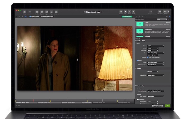Collapse the Source section
The height and width of the screenshot is (119, 185).
click(x=136, y=68)
